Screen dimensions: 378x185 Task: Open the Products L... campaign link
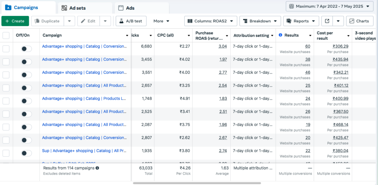click(x=86, y=99)
